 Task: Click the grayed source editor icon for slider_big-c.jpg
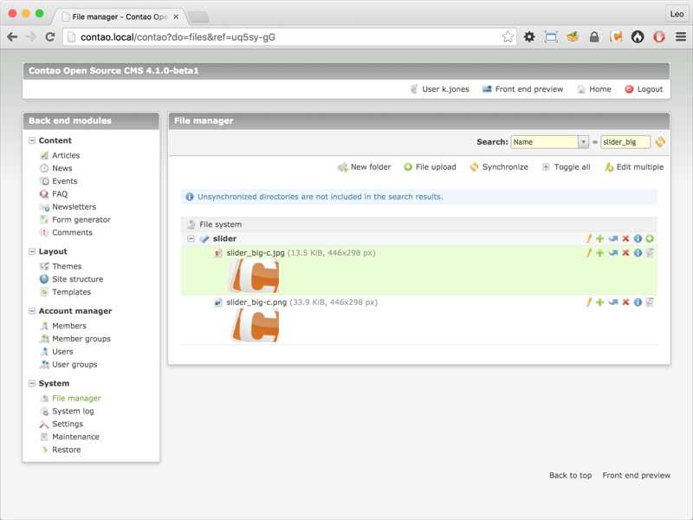pos(649,253)
